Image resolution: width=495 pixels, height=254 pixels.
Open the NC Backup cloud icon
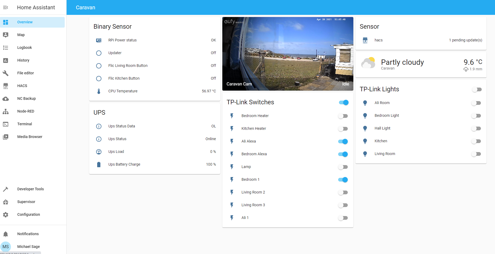pyautogui.click(x=6, y=98)
